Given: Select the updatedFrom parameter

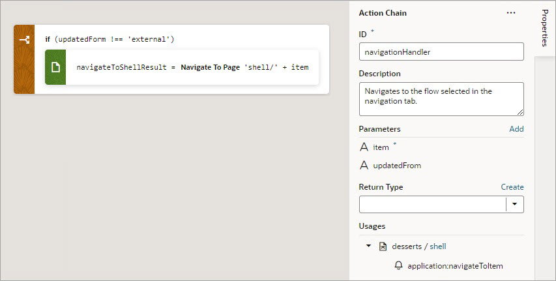Looking at the screenshot, I should pos(397,166).
